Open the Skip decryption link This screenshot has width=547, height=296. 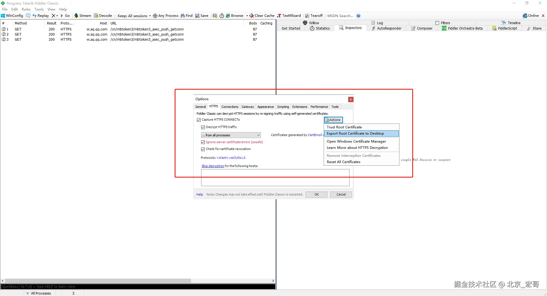point(213,166)
